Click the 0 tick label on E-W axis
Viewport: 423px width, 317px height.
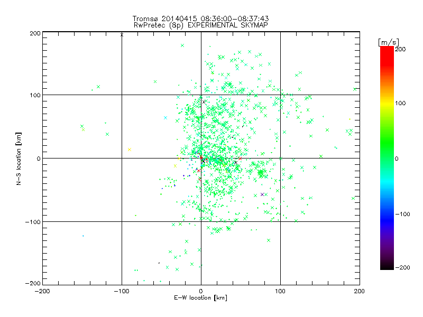click(201, 292)
